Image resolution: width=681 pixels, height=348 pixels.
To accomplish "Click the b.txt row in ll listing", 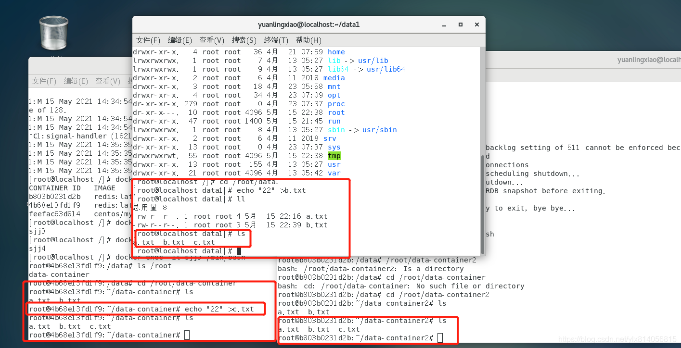I will [230, 225].
